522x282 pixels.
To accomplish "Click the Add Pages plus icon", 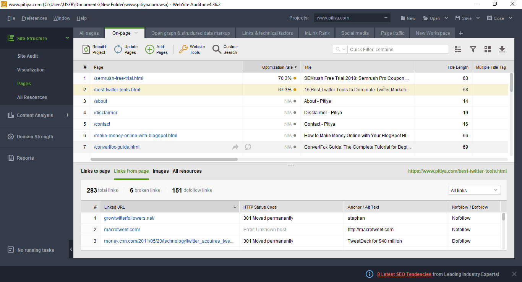I will (150, 49).
